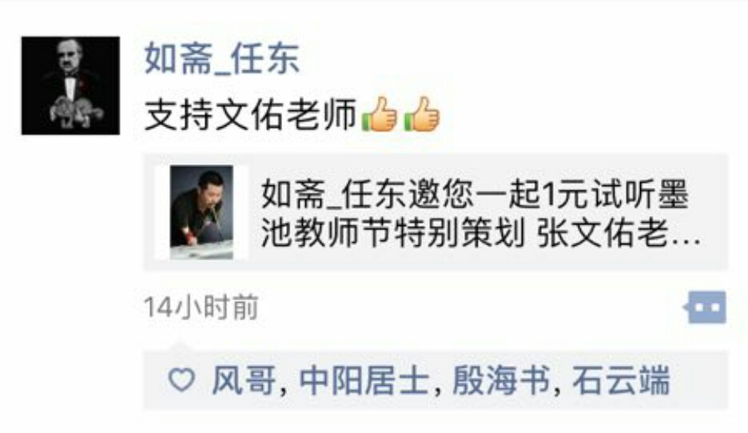Open liker 中阳居士's profile
The image size is (748, 433).
[364, 380]
